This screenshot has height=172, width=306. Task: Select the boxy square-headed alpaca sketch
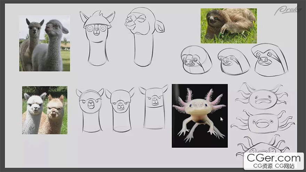click(154, 107)
